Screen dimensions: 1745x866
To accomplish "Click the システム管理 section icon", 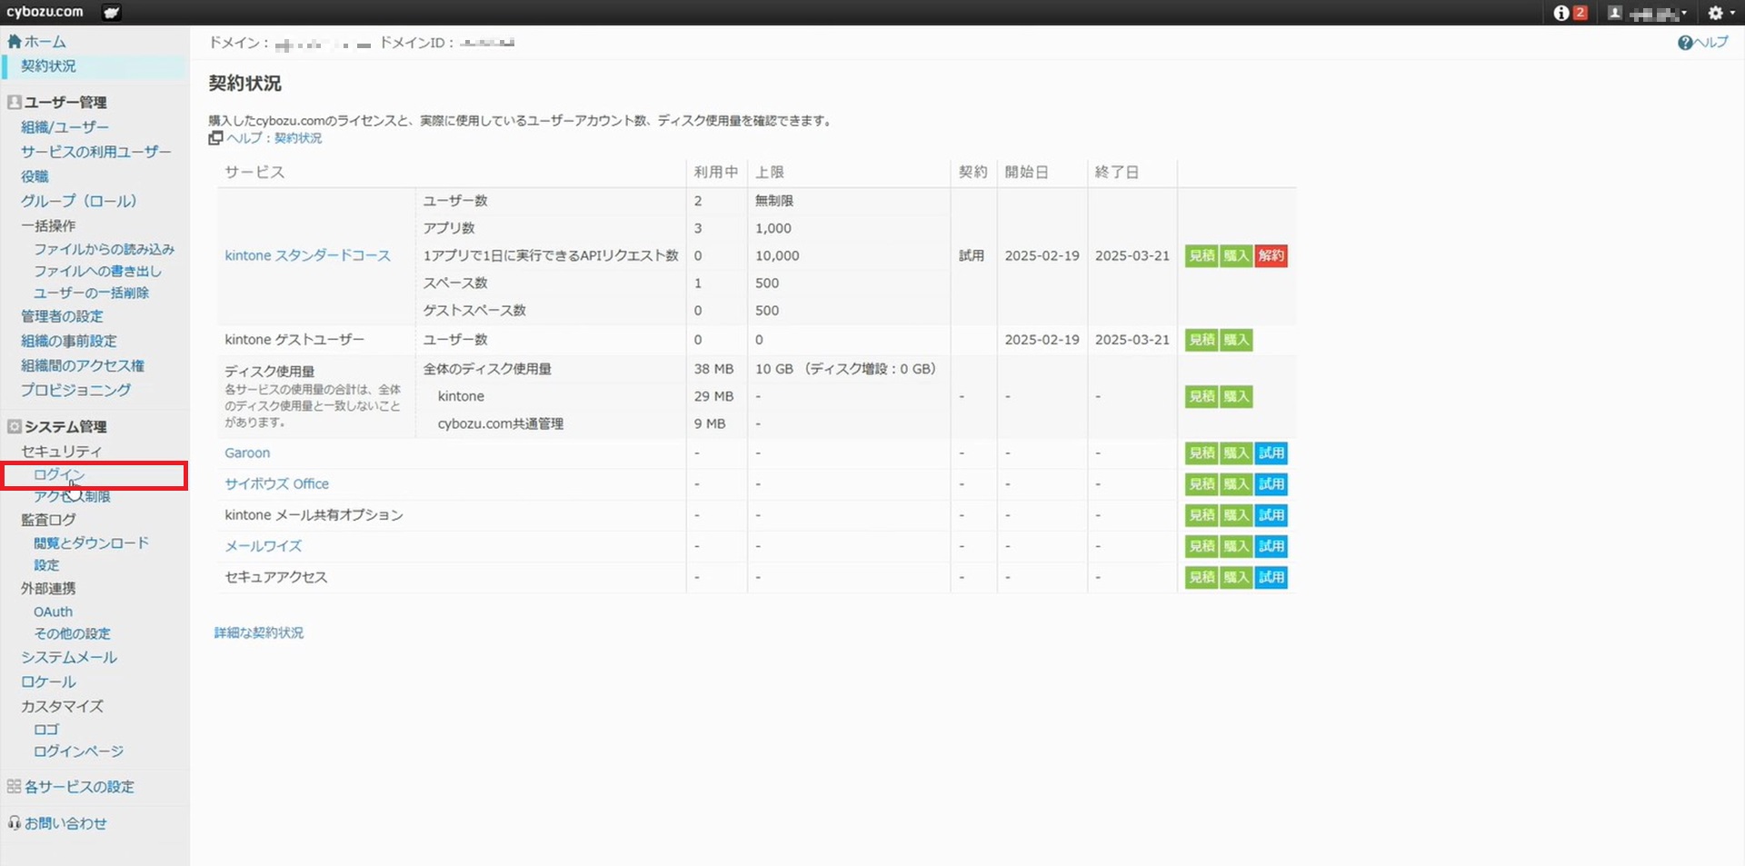I will (14, 426).
